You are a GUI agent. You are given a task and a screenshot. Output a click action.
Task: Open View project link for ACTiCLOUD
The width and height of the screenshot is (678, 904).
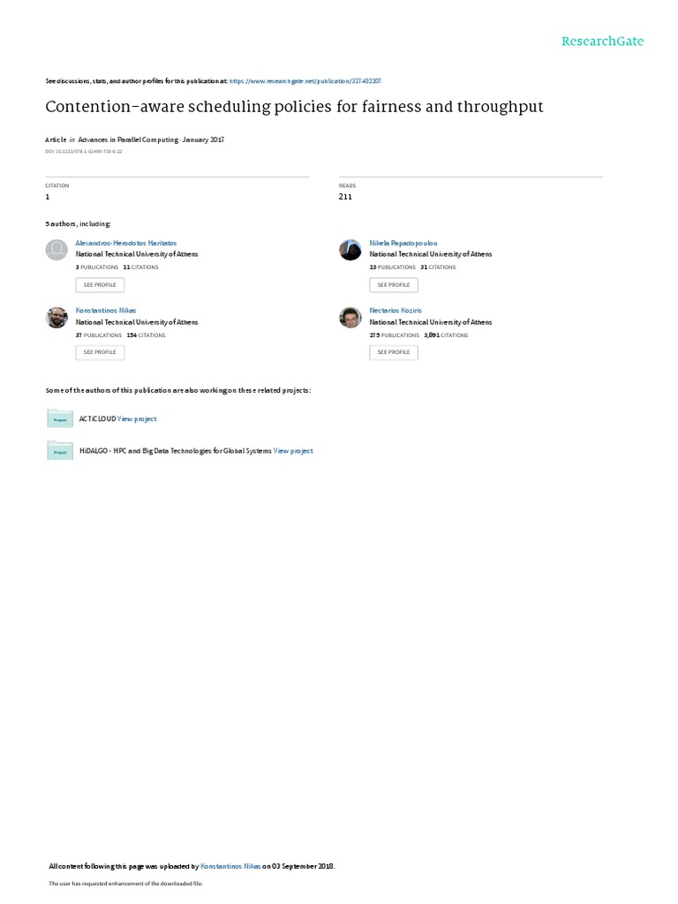point(137,419)
